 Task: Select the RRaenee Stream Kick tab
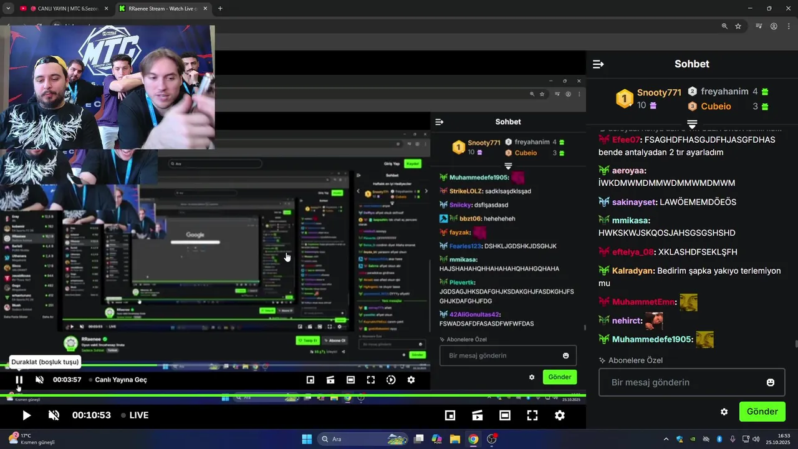point(162,9)
